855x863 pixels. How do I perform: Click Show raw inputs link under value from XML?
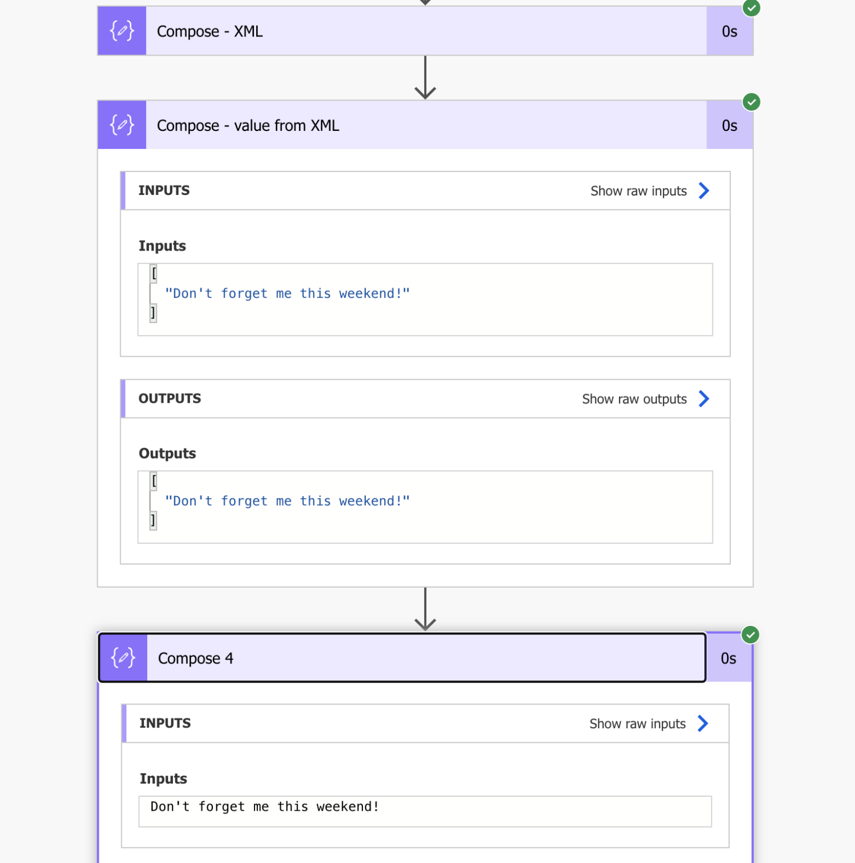pos(639,191)
